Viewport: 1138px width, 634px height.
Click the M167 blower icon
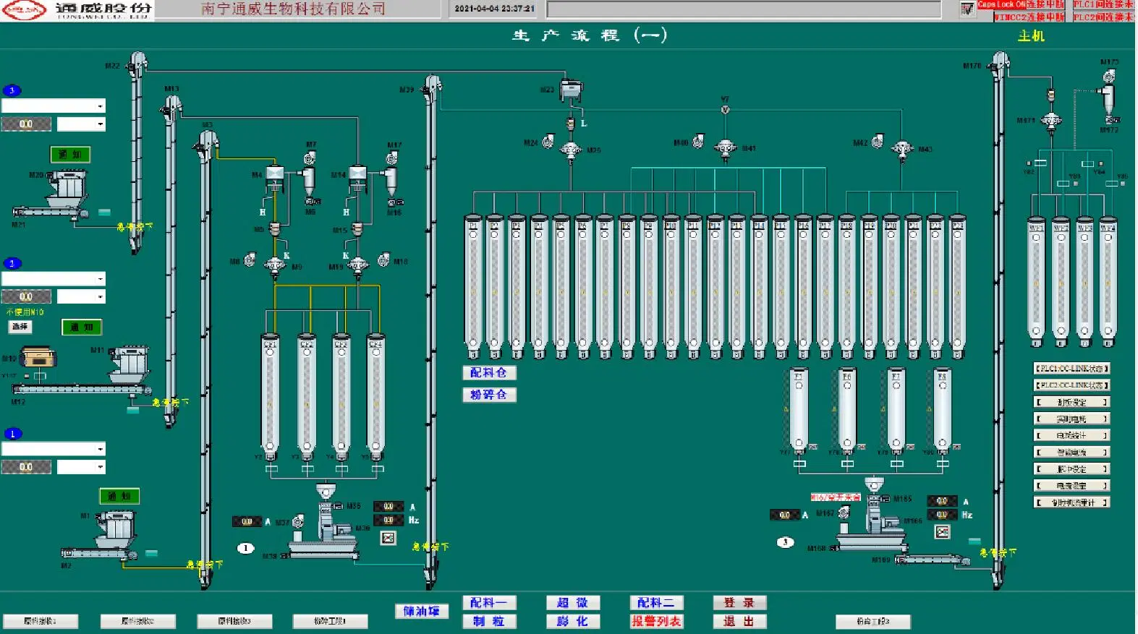tap(844, 513)
